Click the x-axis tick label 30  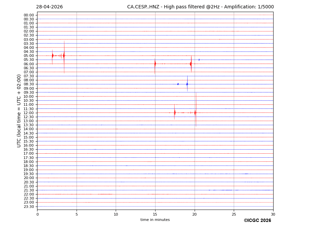tap(273, 214)
